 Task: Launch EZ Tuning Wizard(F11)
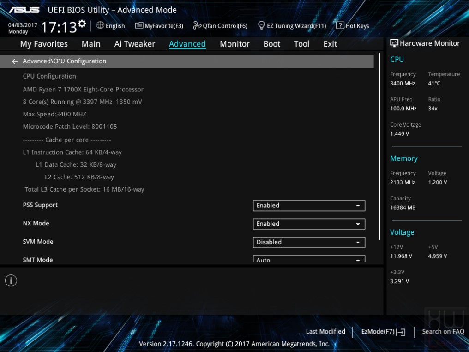tap(292, 26)
